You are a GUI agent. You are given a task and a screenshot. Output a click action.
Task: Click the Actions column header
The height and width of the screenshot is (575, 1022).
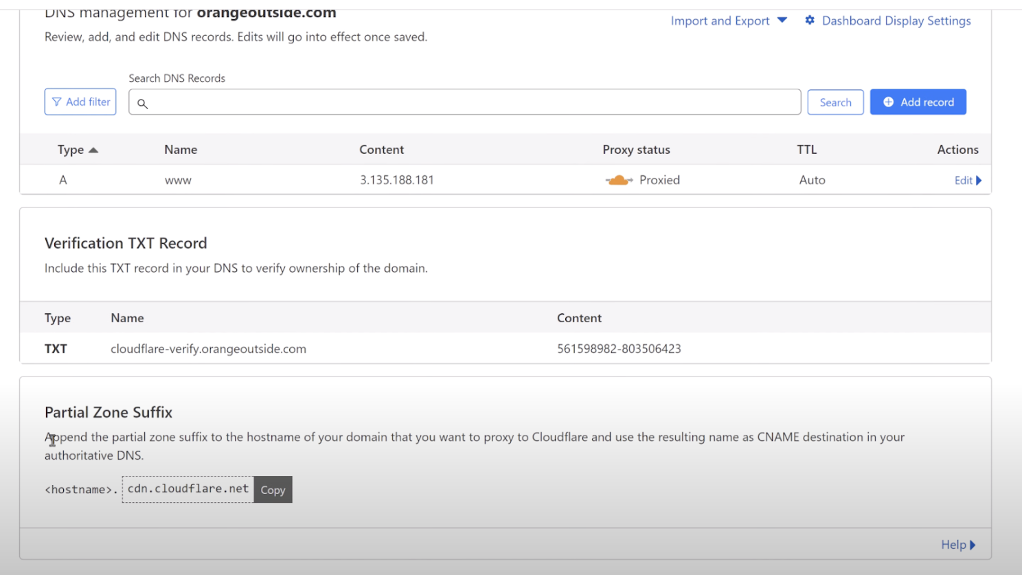[957, 150]
